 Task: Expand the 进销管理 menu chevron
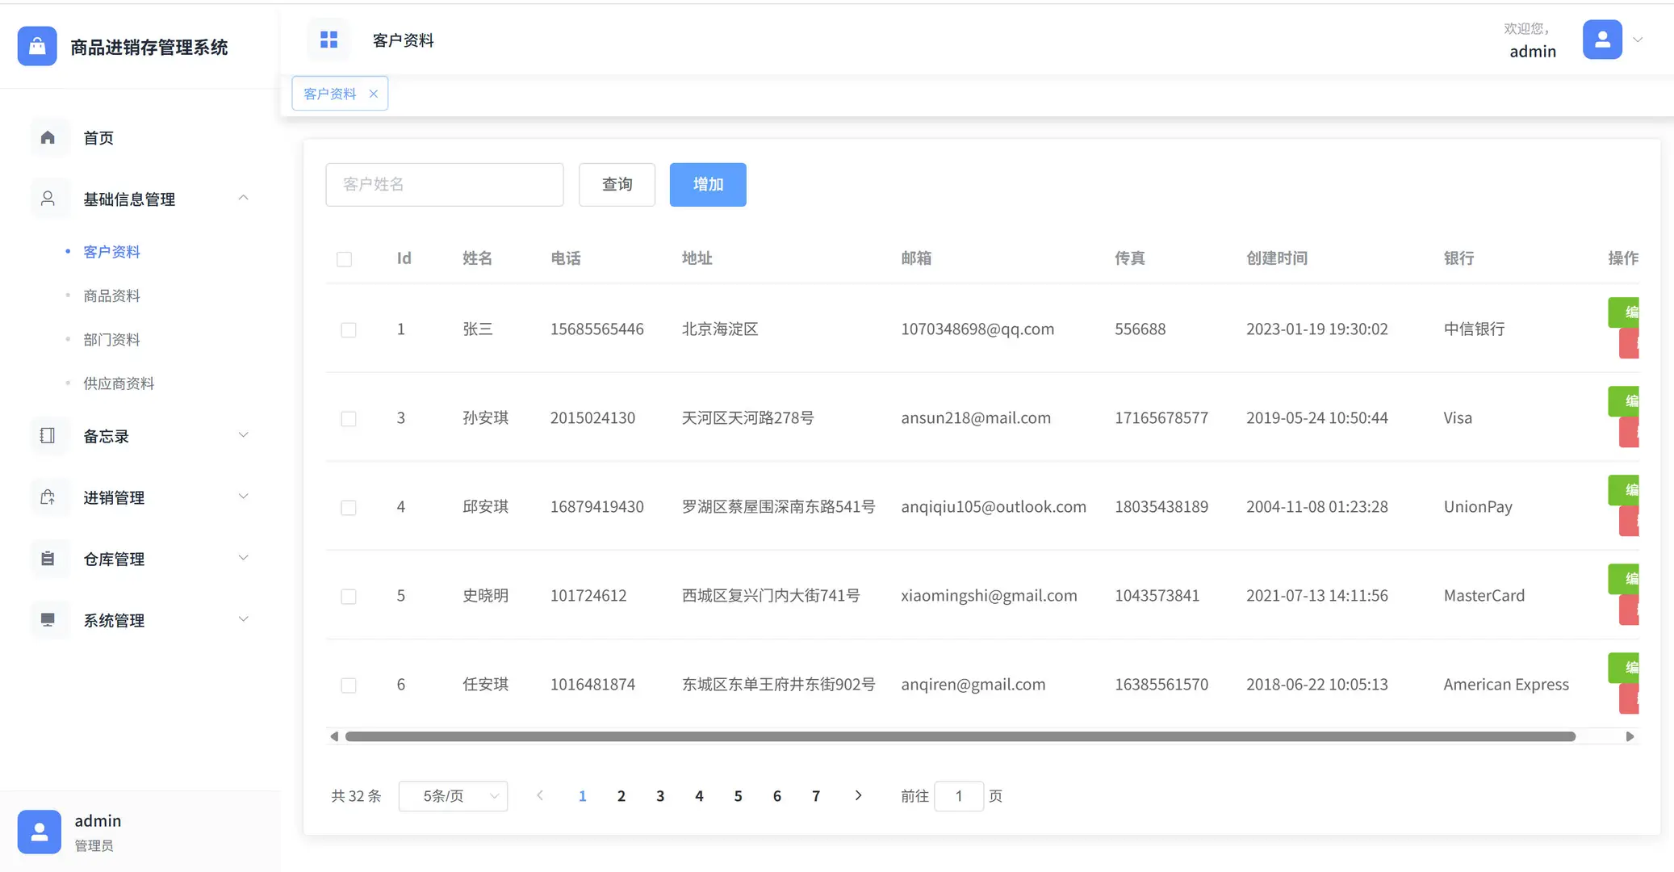(244, 496)
